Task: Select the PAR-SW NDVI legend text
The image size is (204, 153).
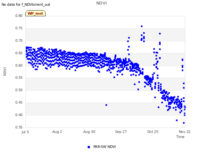Action: coord(105,147)
